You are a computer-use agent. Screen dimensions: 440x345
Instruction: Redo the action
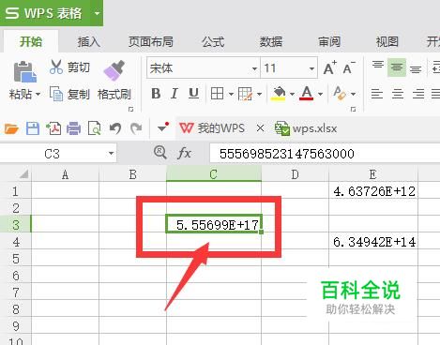(x=136, y=128)
